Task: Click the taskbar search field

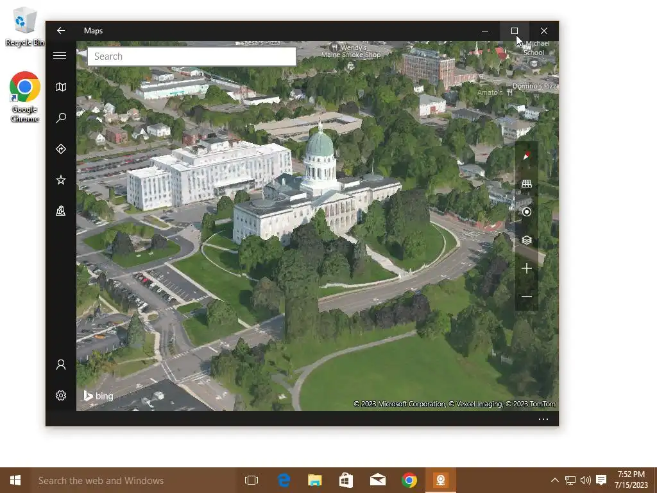Action: [x=134, y=480]
